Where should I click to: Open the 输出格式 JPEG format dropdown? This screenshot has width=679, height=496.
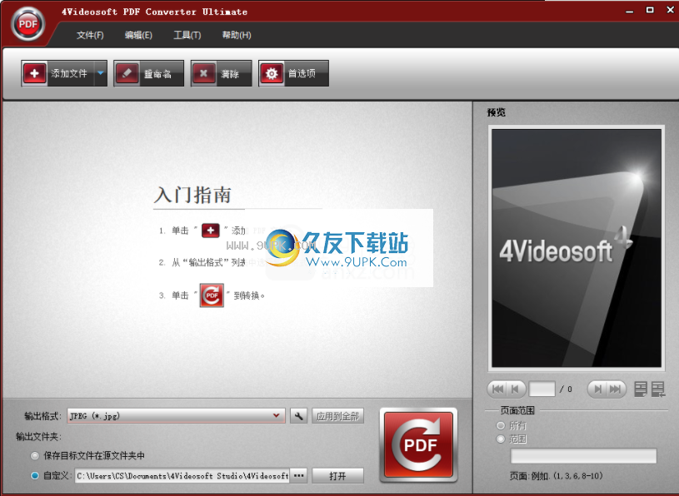[177, 416]
